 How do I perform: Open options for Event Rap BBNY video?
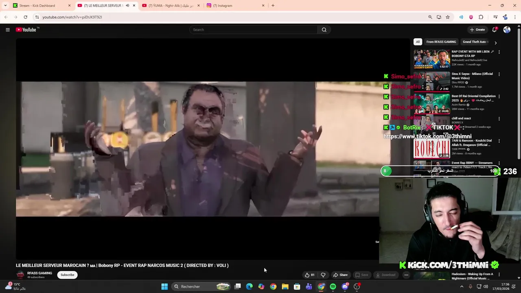(x=499, y=163)
